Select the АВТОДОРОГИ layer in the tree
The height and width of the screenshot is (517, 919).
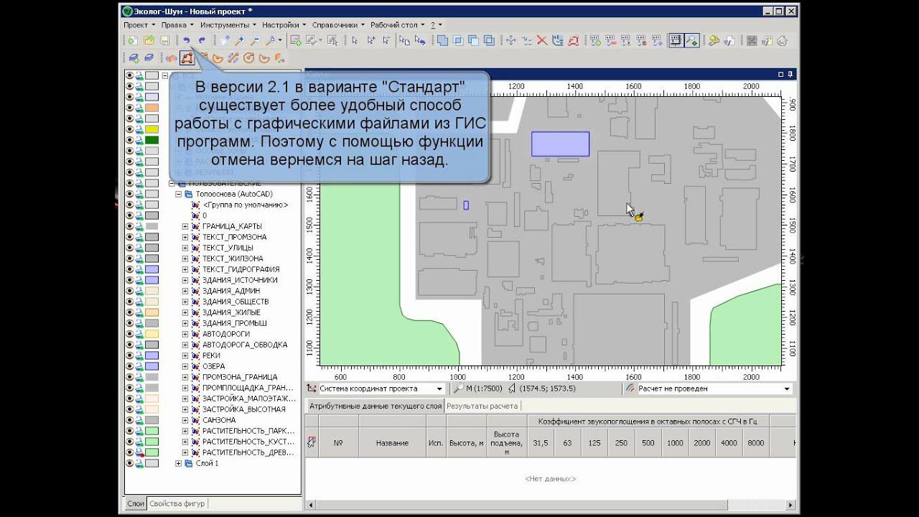226,334
